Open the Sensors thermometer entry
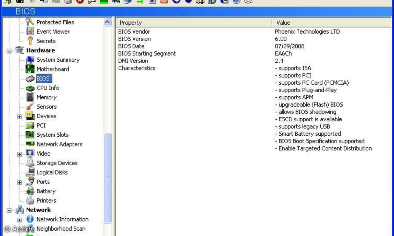394x236 pixels. coord(46,107)
